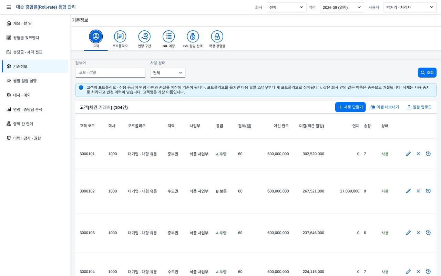The height and width of the screenshot is (276, 441).
Task: Open the 연령 구간 tab icon
Action: 144,36
